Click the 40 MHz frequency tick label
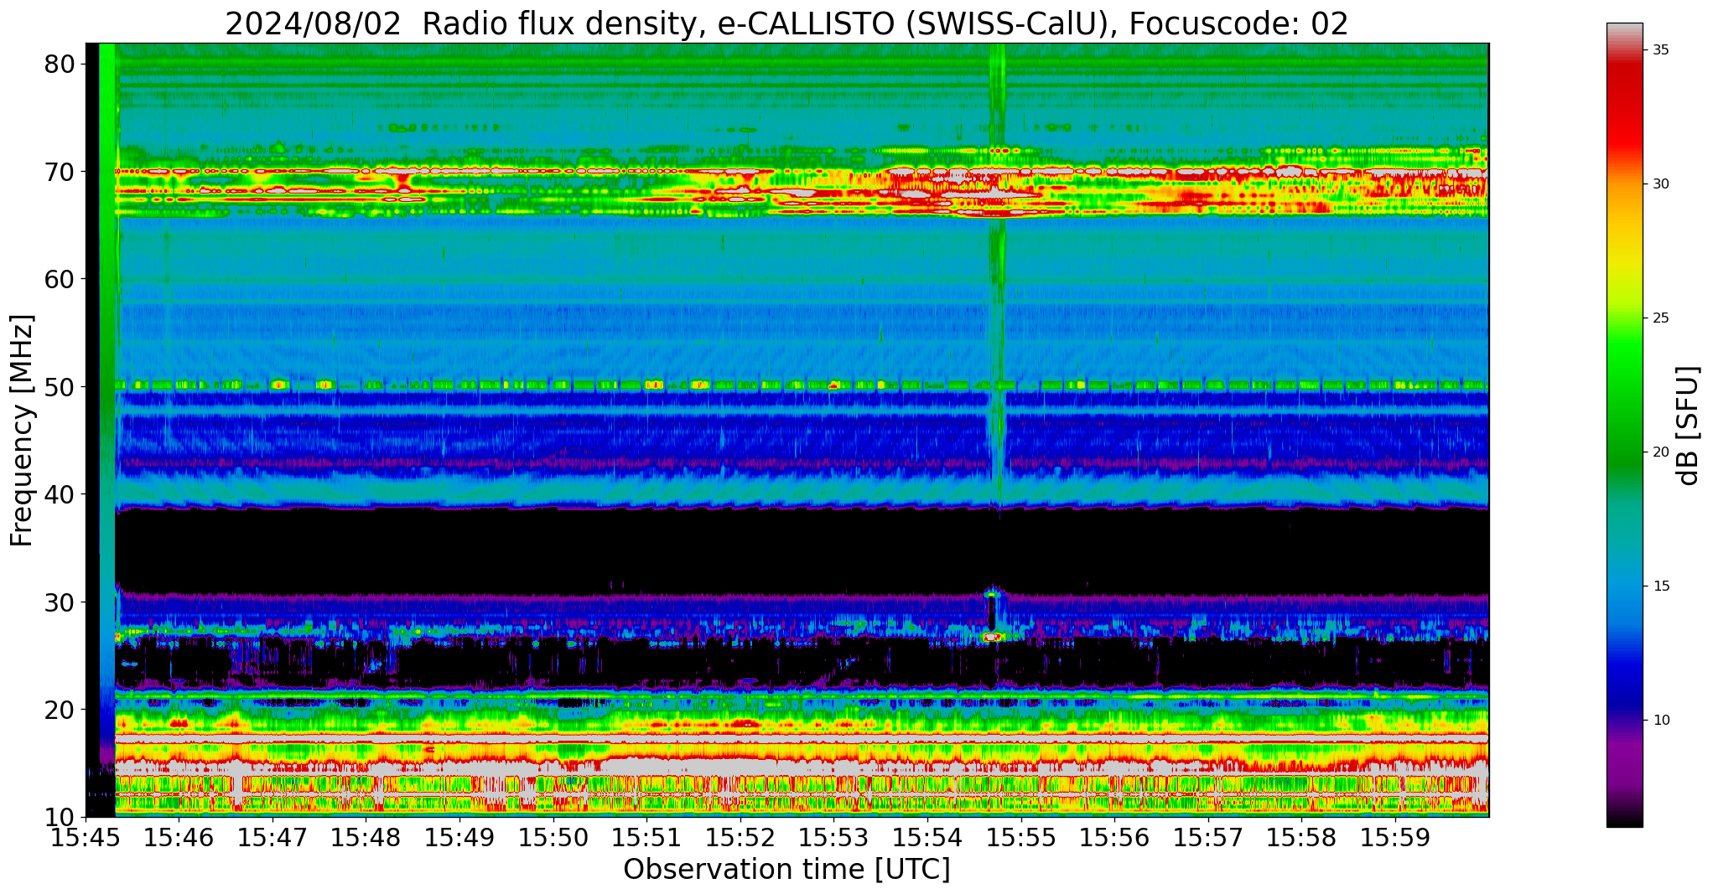1713x894 pixels. pyautogui.click(x=60, y=494)
